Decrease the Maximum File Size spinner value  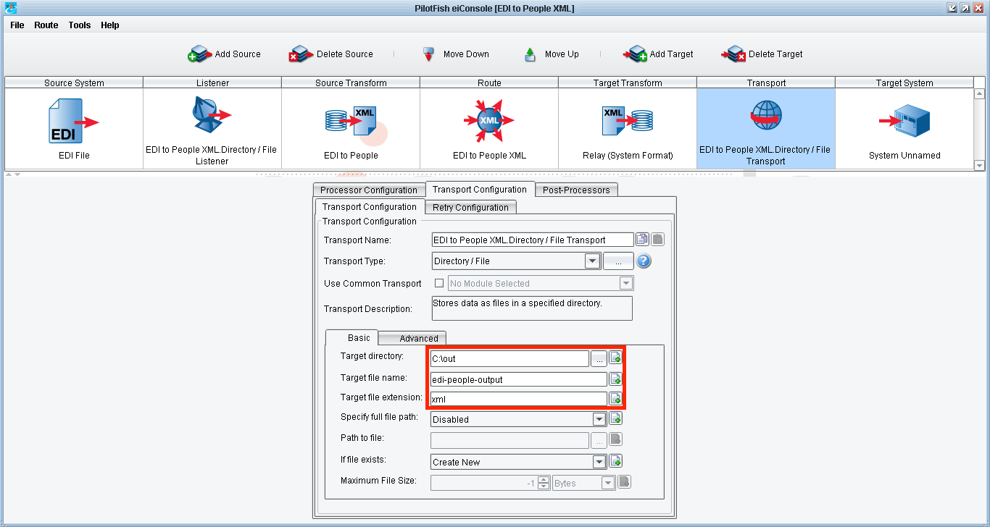544,487
